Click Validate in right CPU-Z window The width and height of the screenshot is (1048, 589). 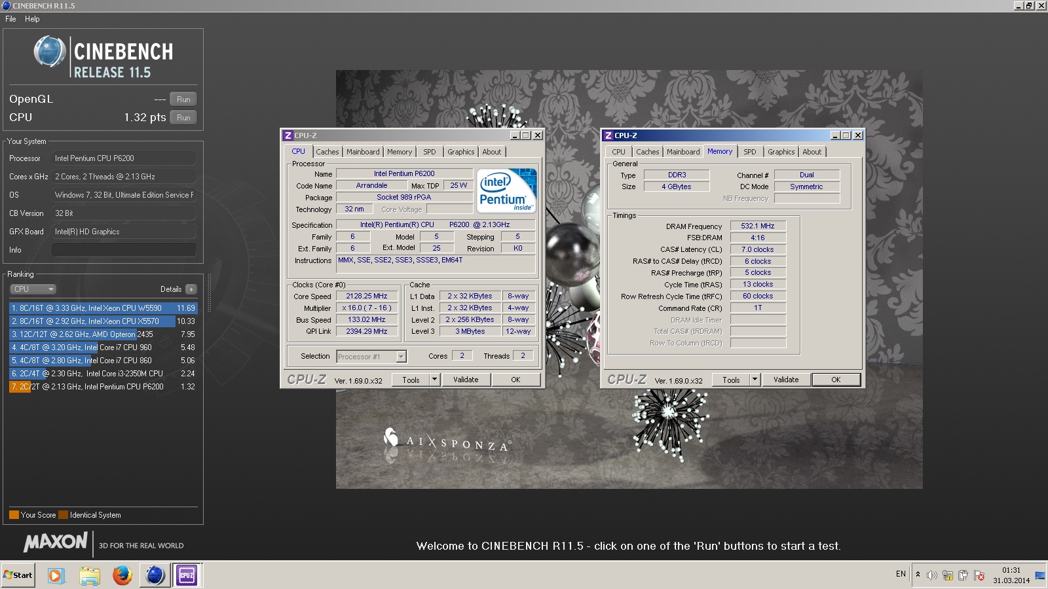(x=786, y=380)
